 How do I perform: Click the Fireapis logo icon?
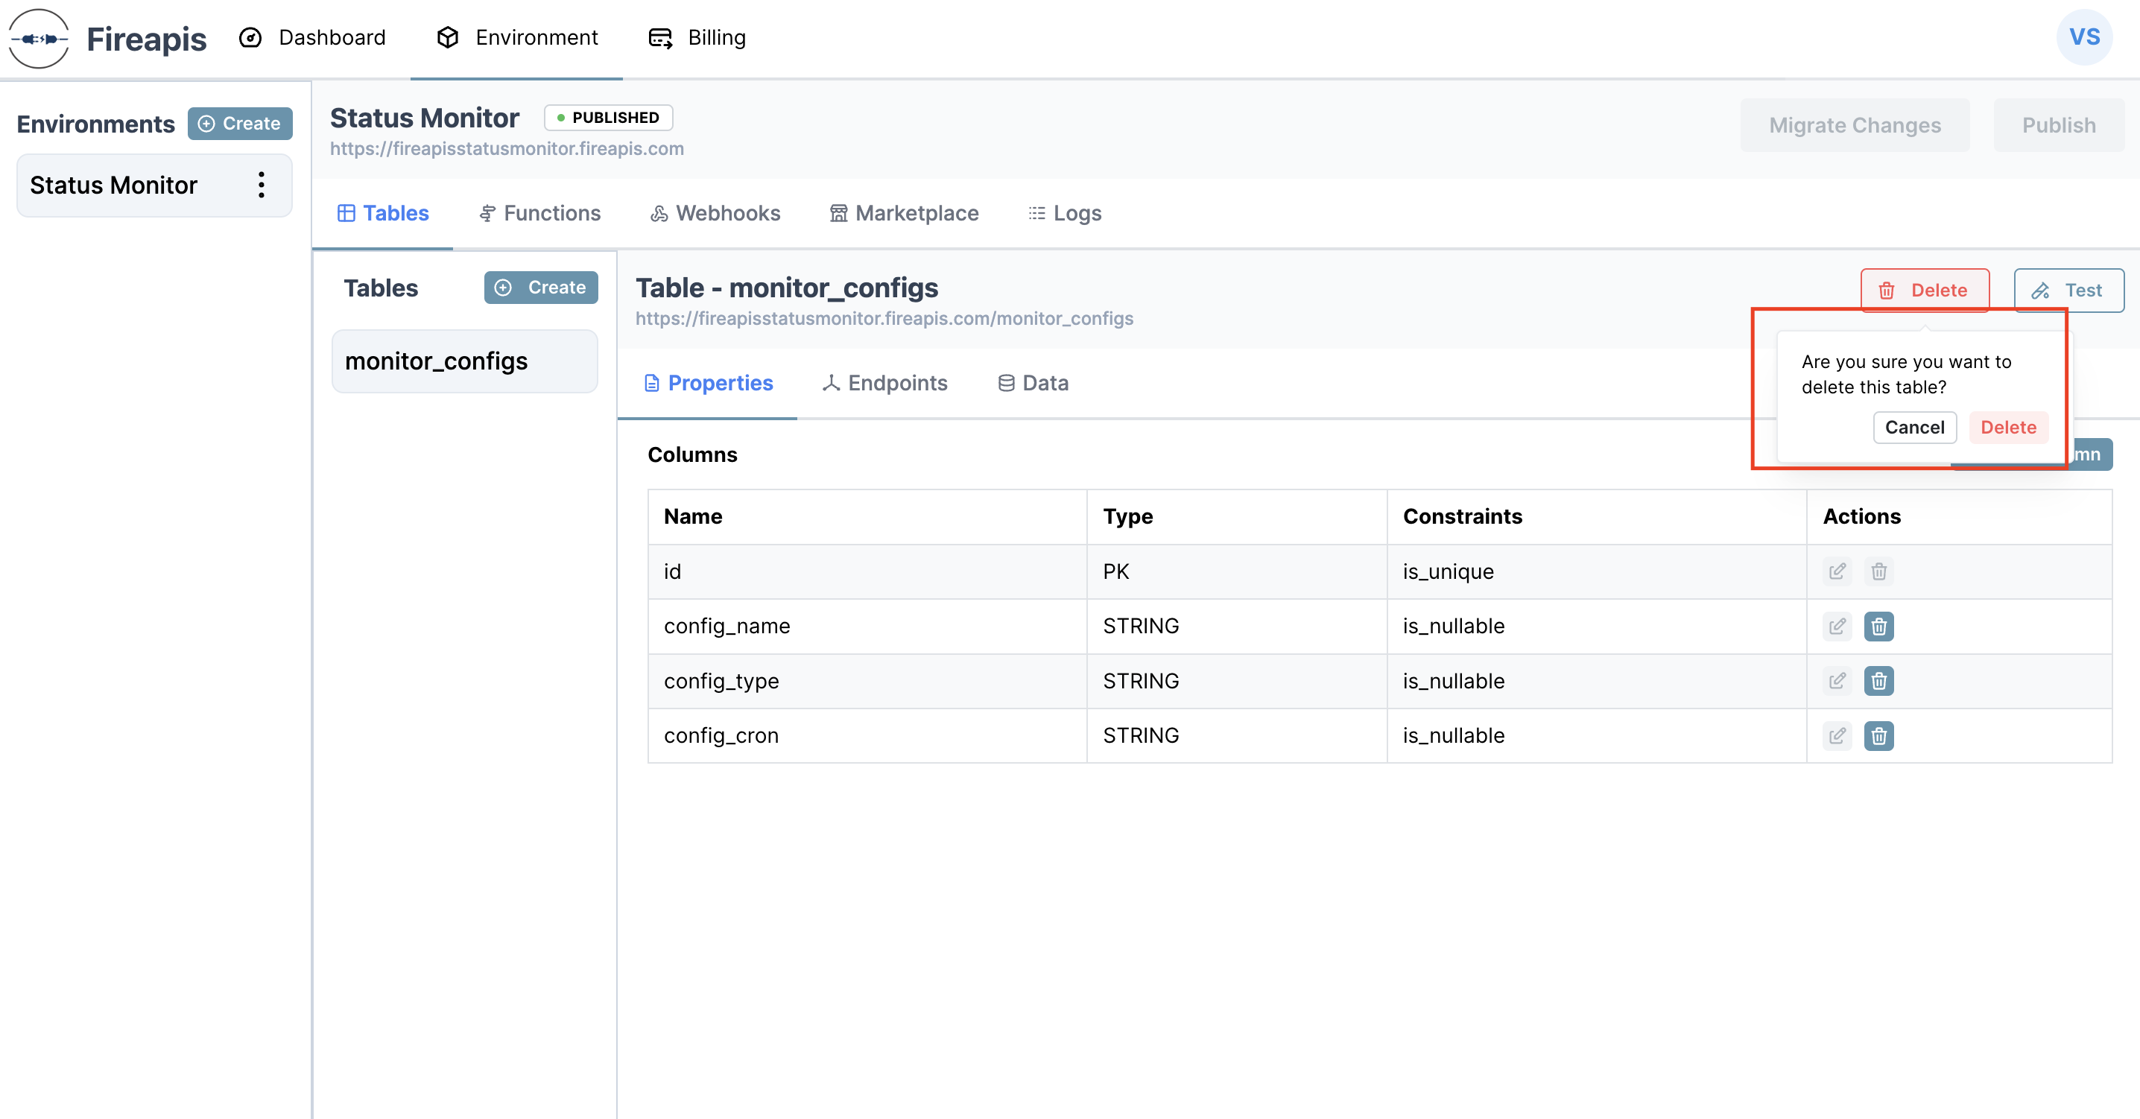click(38, 38)
